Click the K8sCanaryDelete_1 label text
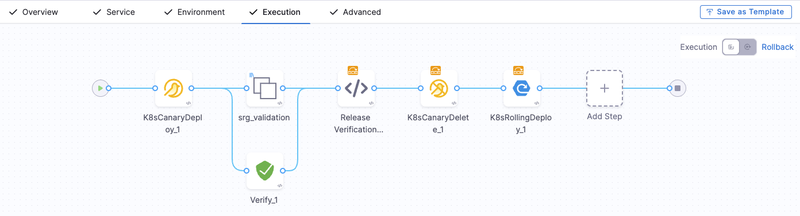Viewport: 800px width, 216px height. tap(439, 123)
